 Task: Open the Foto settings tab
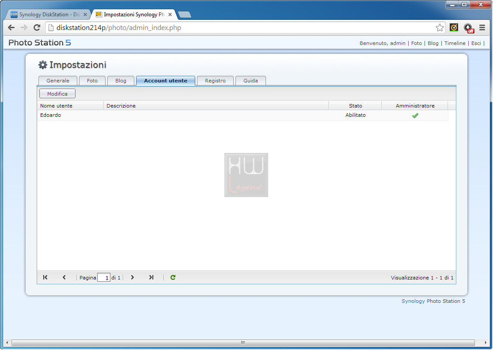click(92, 81)
